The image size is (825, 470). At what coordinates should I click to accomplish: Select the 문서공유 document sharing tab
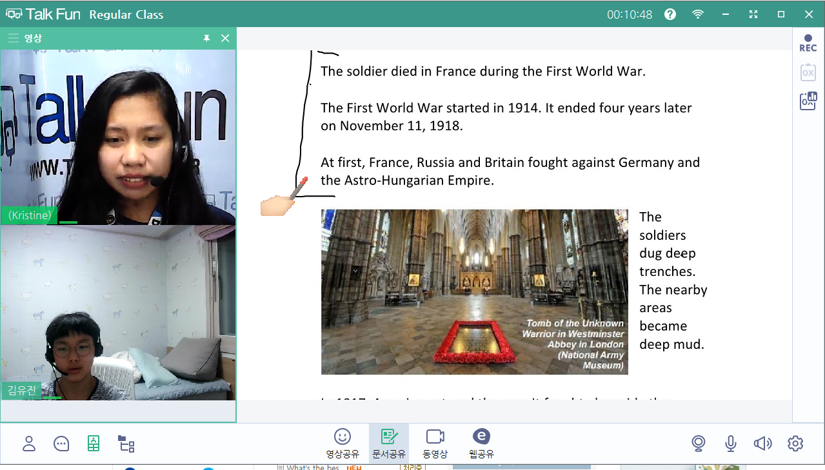pos(389,443)
